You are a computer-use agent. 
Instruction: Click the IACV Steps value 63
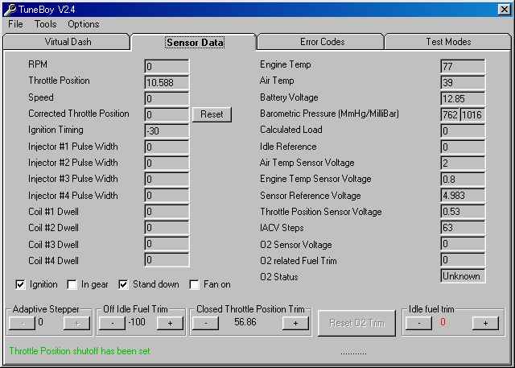coord(463,227)
